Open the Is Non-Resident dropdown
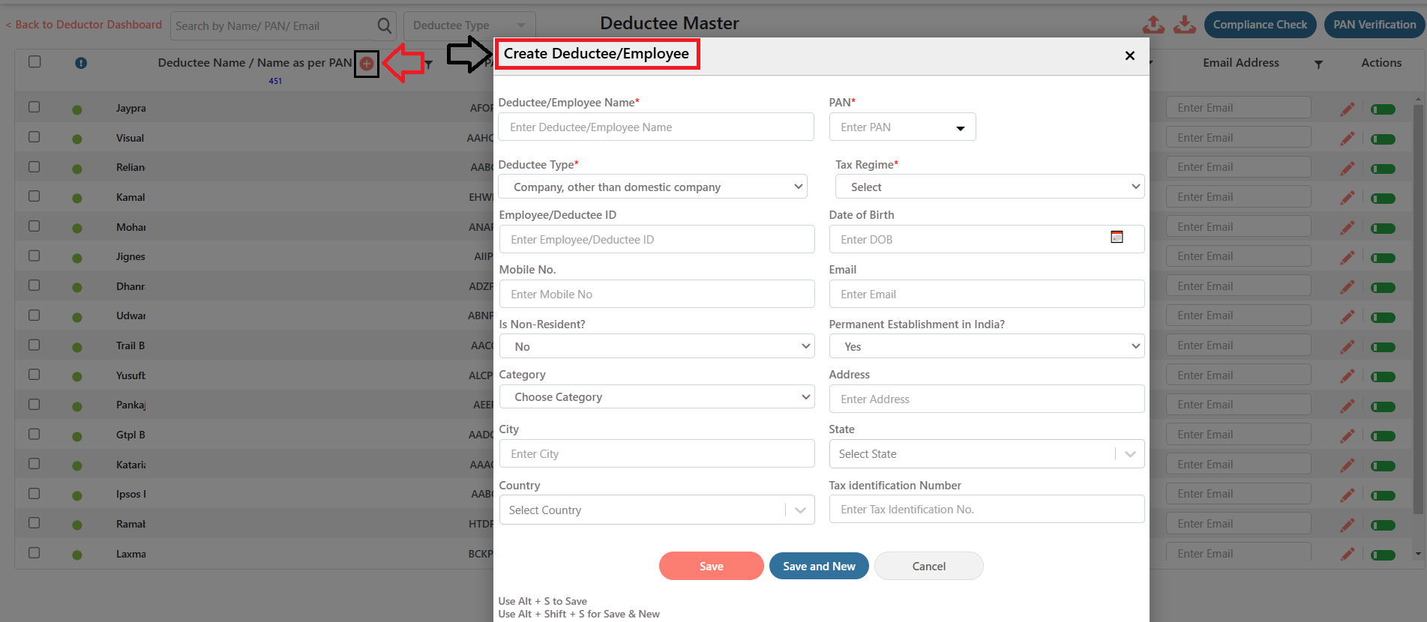 (657, 346)
